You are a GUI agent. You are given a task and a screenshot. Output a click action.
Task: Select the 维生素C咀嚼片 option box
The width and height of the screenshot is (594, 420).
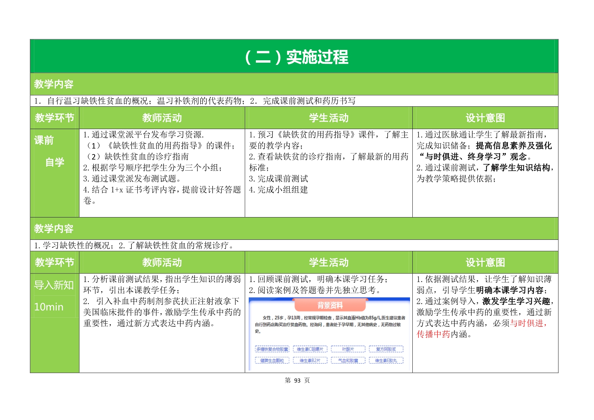pyautogui.click(x=310, y=349)
